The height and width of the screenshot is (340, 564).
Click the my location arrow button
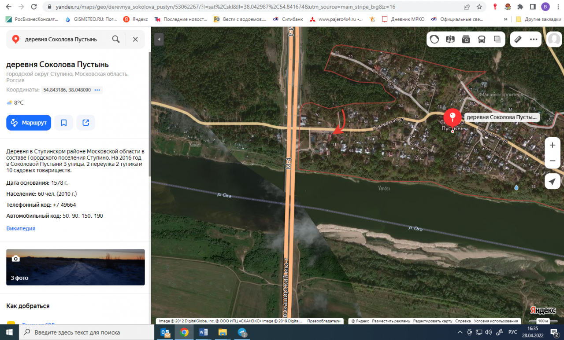[x=553, y=181]
